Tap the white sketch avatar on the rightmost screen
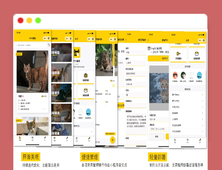222x170 pixels. pyautogui.click(x=191, y=75)
